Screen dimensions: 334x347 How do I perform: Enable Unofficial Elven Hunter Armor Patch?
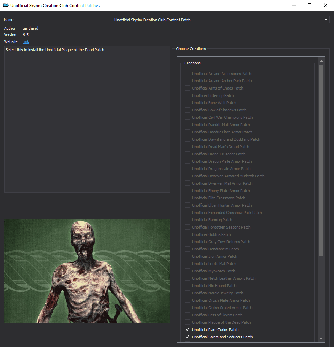188,205
